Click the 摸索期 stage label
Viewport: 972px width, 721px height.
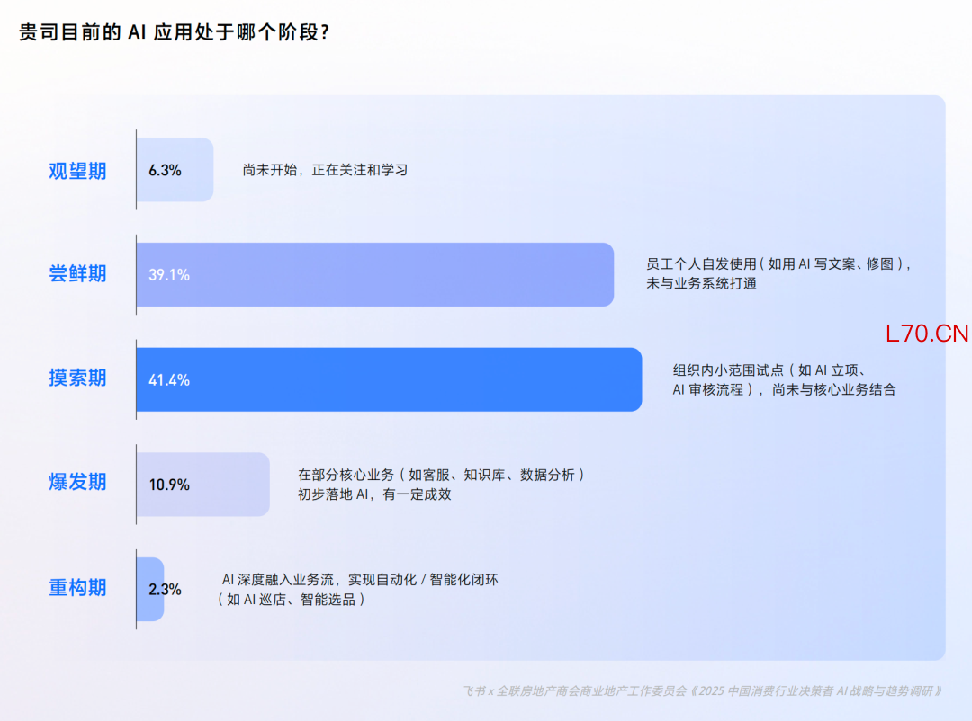(x=77, y=378)
